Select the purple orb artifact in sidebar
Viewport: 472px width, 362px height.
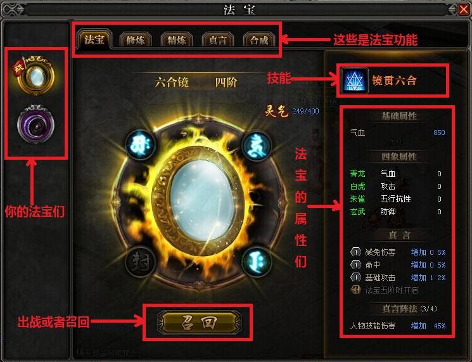coord(36,124)
